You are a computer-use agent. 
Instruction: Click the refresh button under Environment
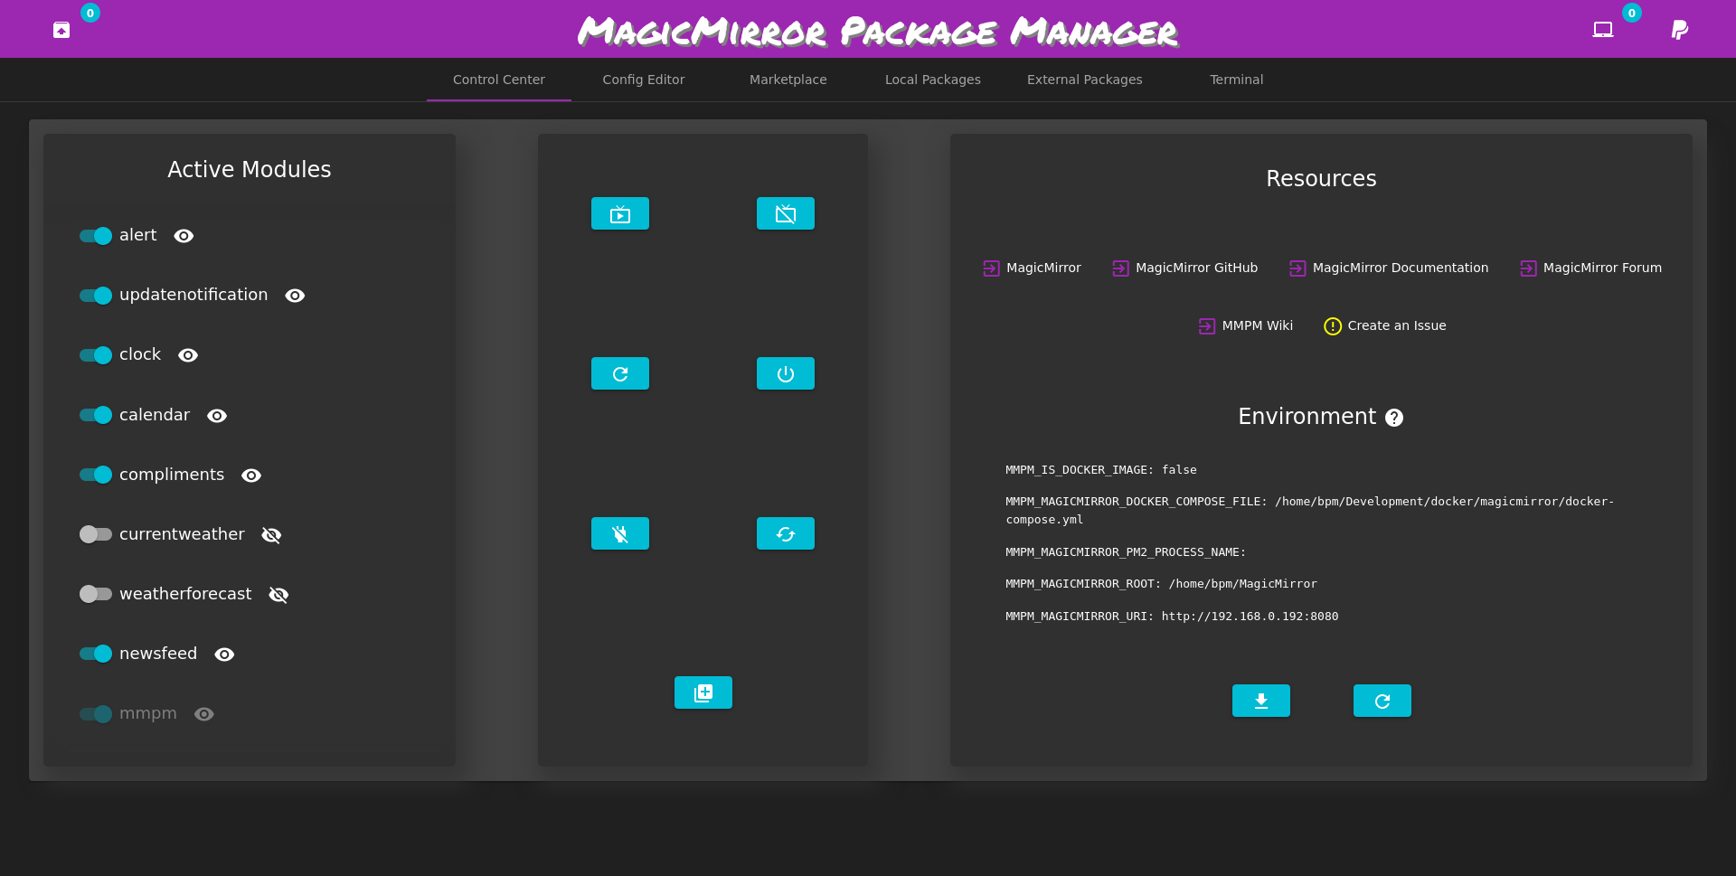[1382, 701]
